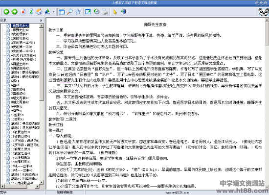Click the document pane scroll-up arrow
Image resolution: width=269 pixels, height=195 pixels.
pos(267,20)
